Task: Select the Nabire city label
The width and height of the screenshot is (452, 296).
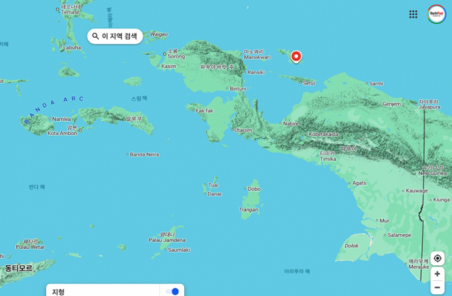Action: tap(291, 123)
